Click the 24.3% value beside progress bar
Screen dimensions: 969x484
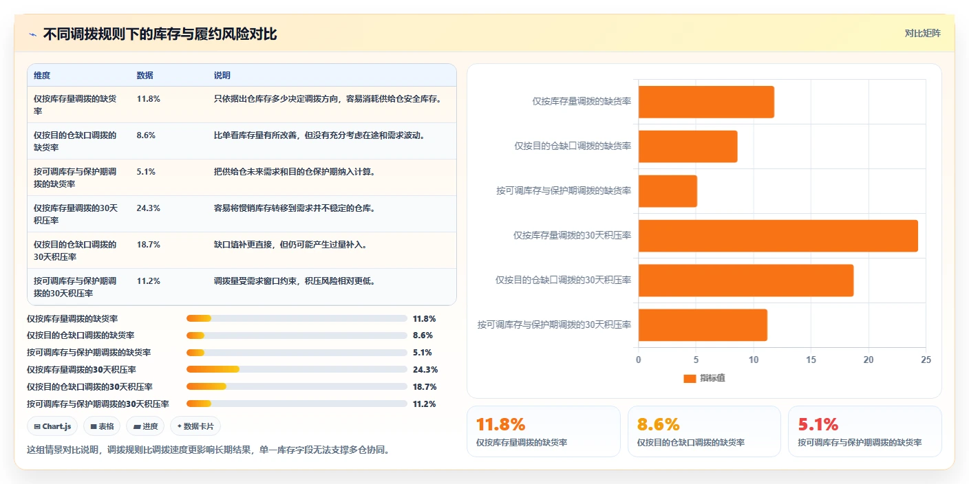[x=425, y=370]
